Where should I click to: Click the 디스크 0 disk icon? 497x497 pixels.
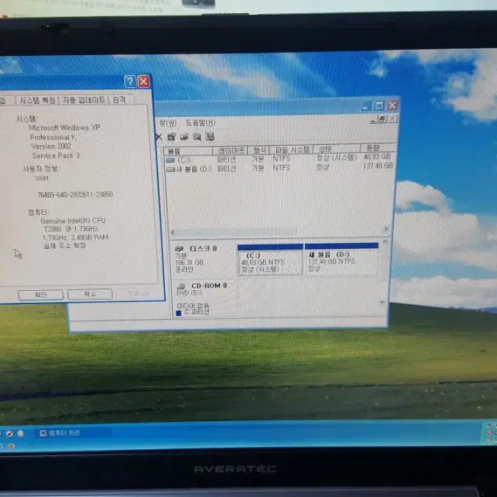[179, 249]
